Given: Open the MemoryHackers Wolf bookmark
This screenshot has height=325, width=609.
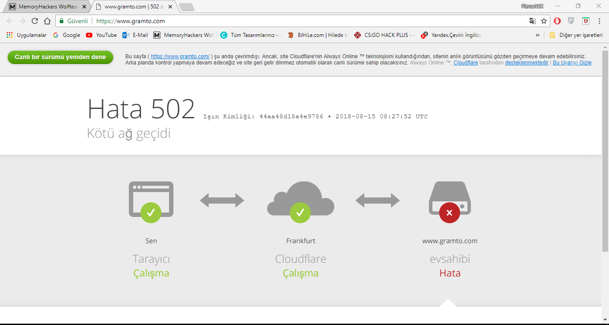Looking at the screenshot, I should point(184,35).
